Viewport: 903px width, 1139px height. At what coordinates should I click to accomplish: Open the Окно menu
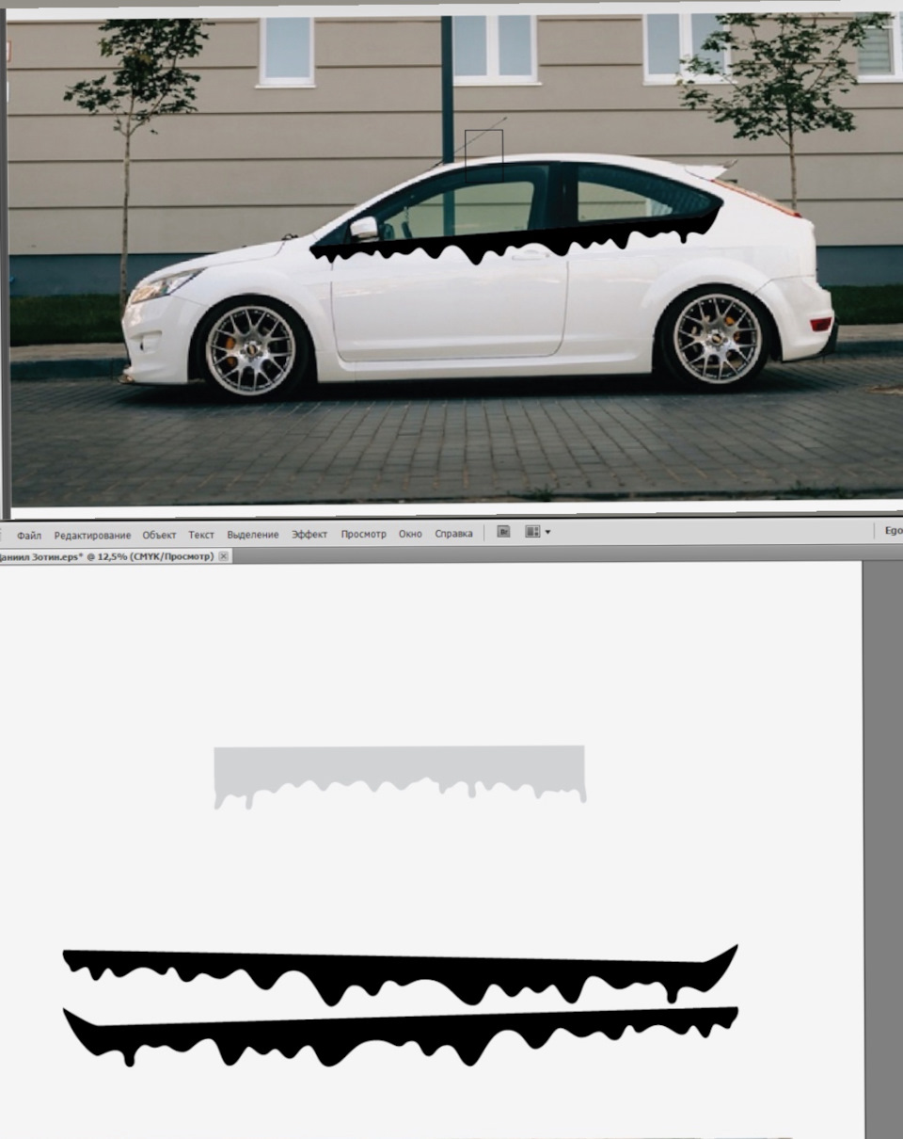tap(410, 534)
